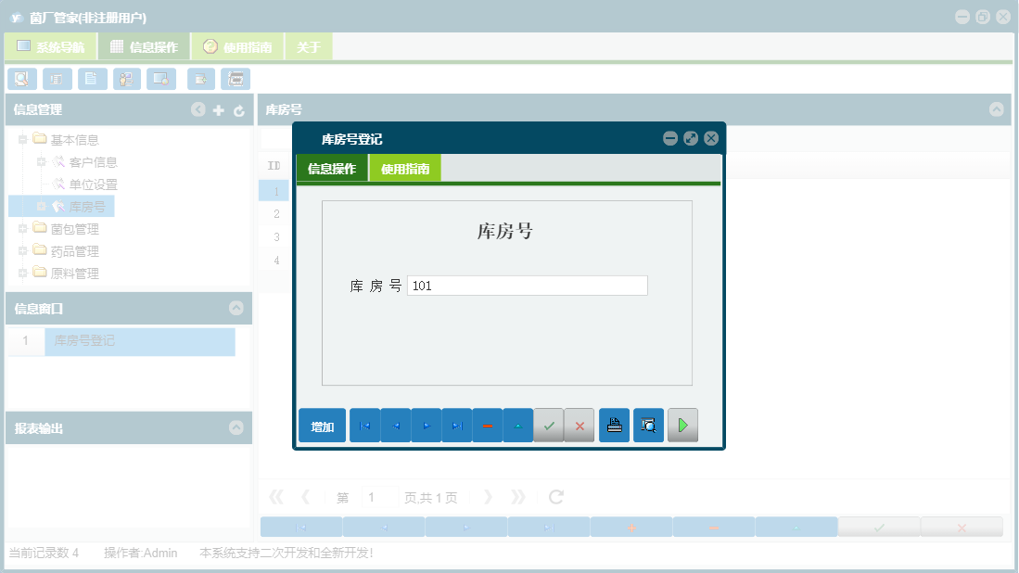1019x573 pixels.
Task: Delete the current record using the red minus icon
Action: point(487,425)
